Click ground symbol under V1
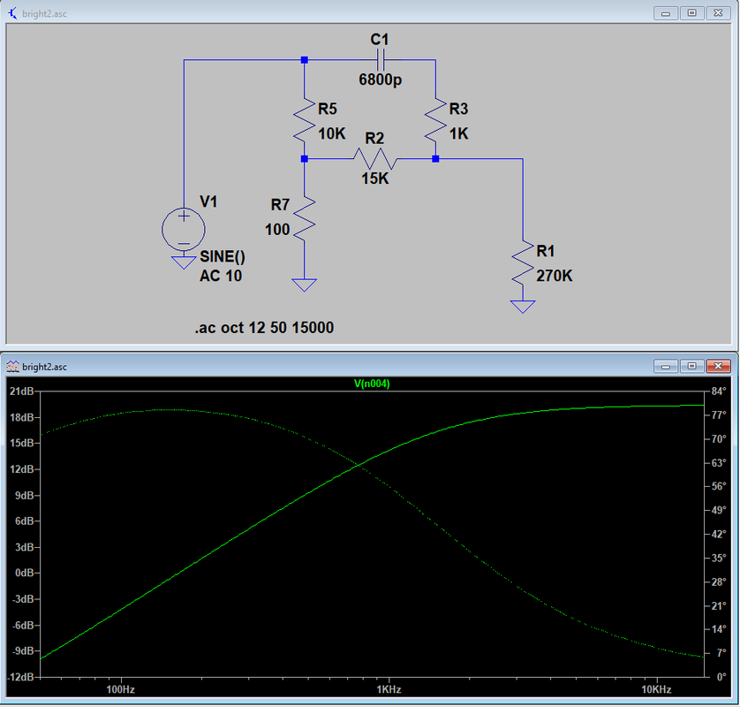Viewport: 740px width, 707px height. click(x=184, y=262)
